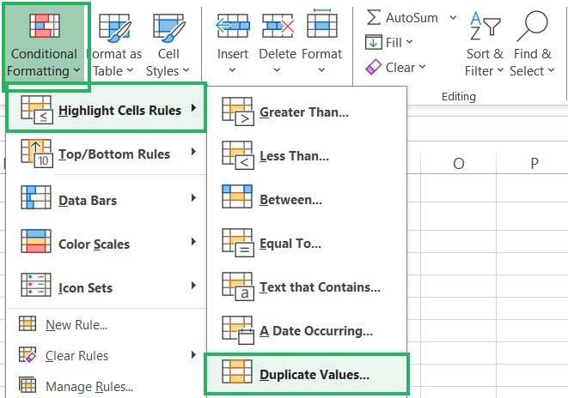Click the Cell Styles icon
This screenshot has height=398, width=568.
169,27
